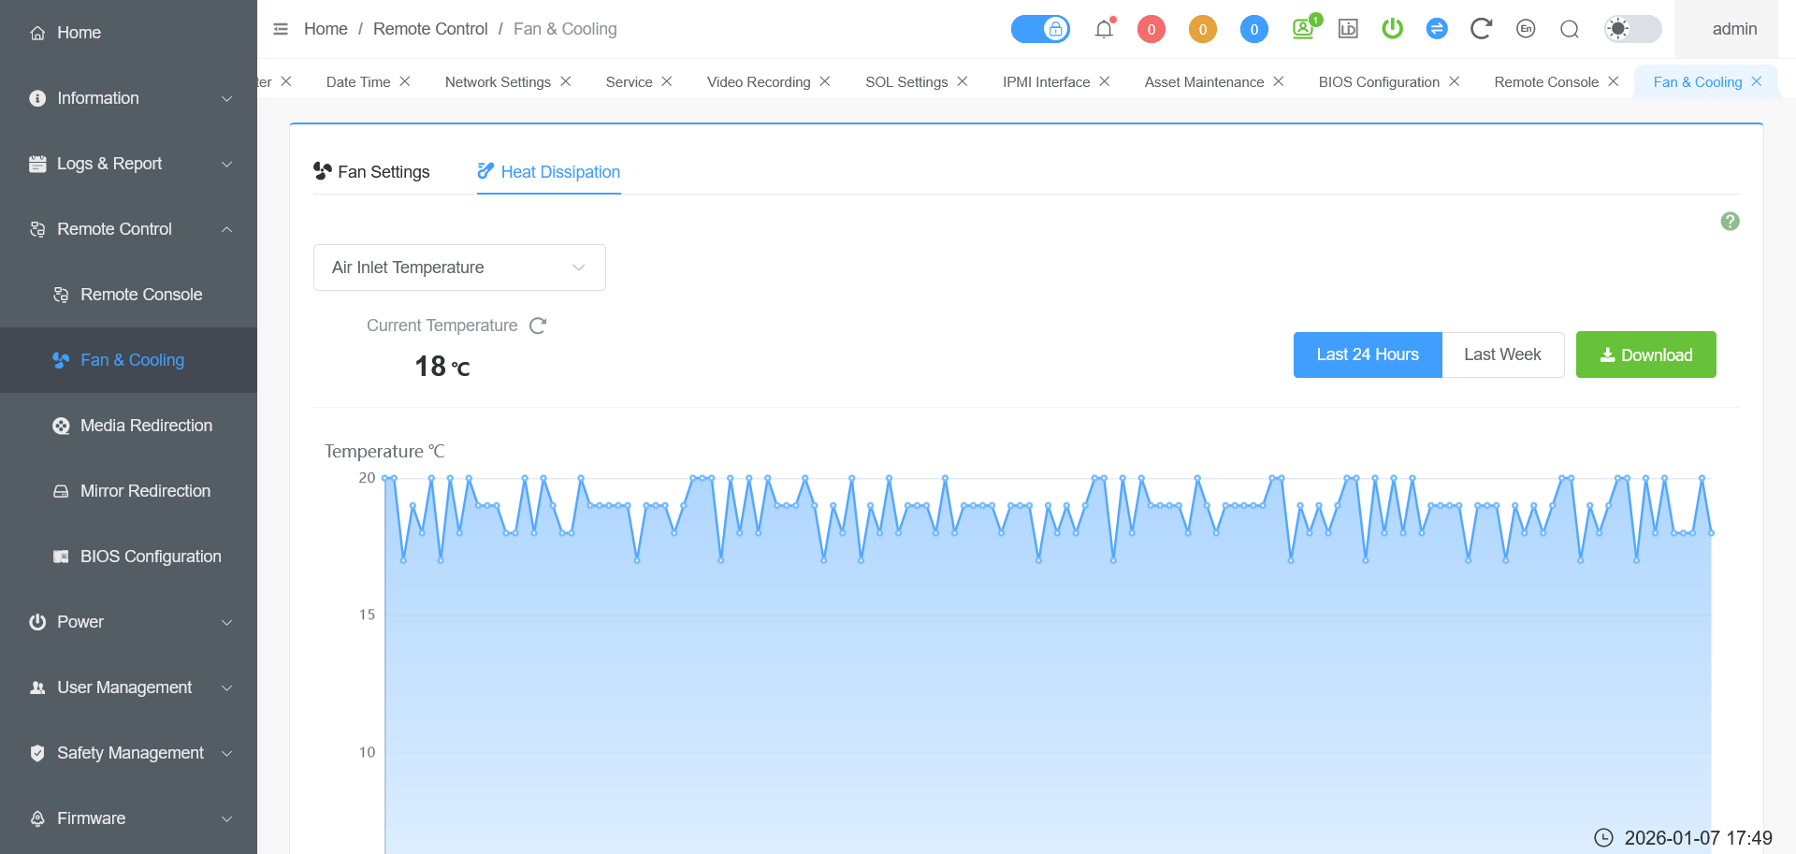Click the notification bell icon
This screenshot has height=854, width=1796.
(x=1104, y=29)
